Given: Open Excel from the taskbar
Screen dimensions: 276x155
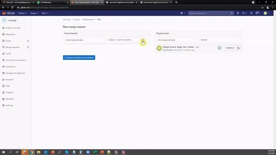Looking at the screenshot, I should (95, 152).
